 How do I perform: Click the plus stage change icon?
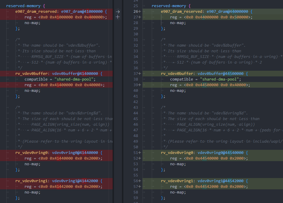click(118, 17)
